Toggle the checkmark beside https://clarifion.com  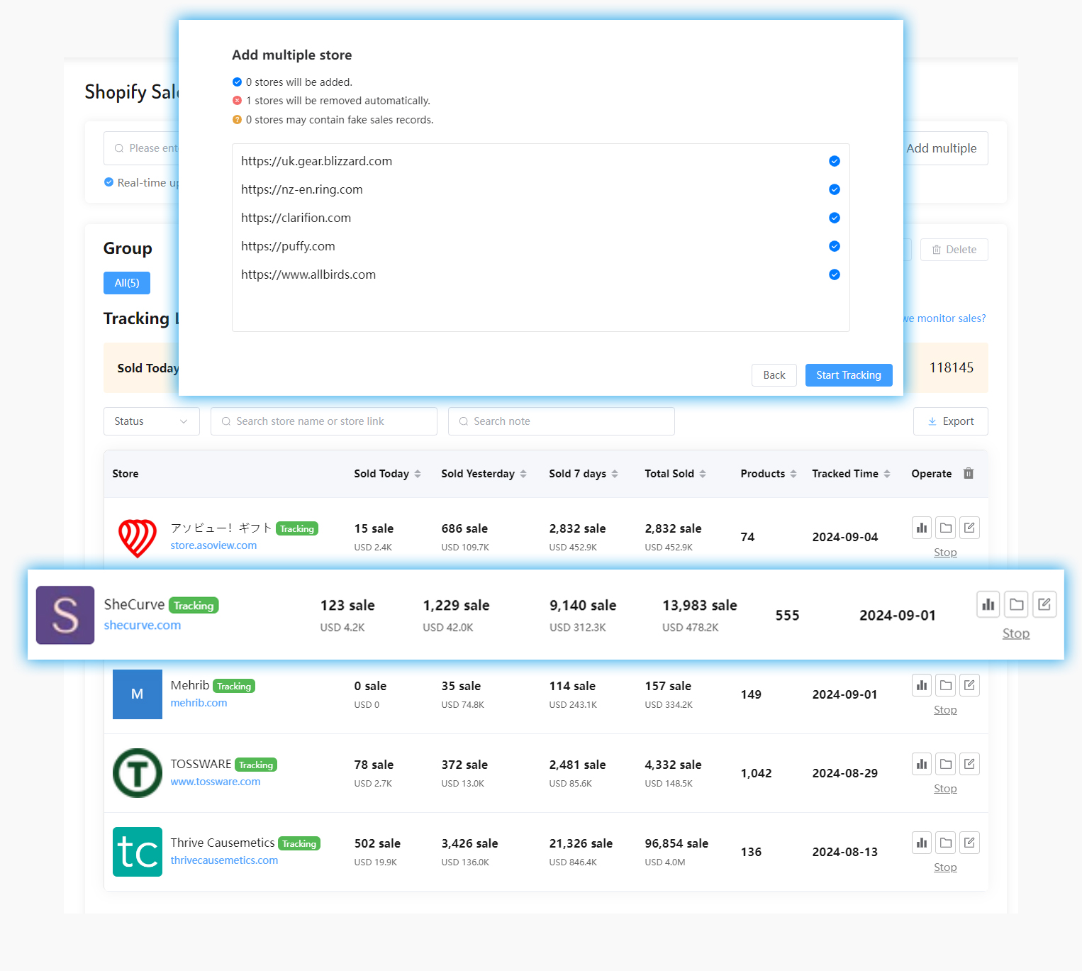pyautogui.click(x=834, y=218)
